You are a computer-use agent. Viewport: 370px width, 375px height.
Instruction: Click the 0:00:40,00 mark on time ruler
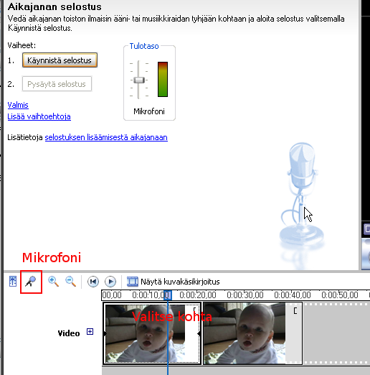point(293,295)
